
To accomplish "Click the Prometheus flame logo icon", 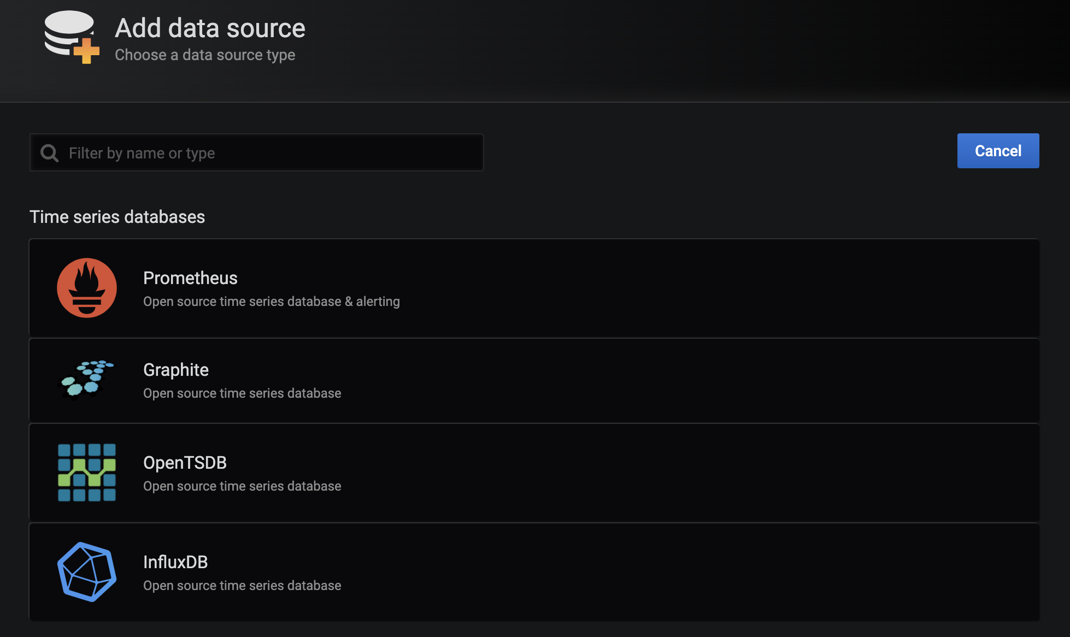I will tap(87, 288).
